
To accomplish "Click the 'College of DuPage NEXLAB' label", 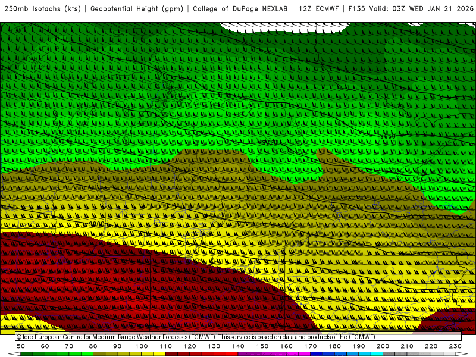I will 240,9.
